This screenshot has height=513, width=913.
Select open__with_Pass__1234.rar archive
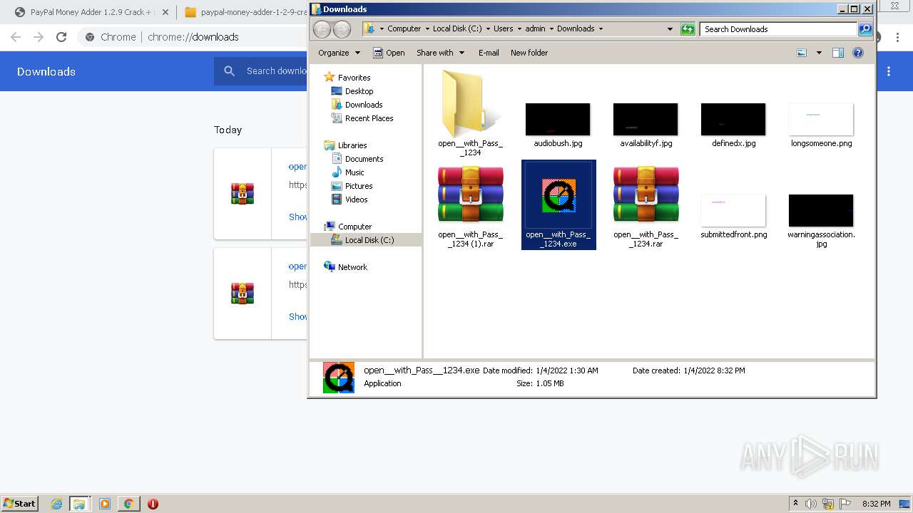(x=646, y=194)
